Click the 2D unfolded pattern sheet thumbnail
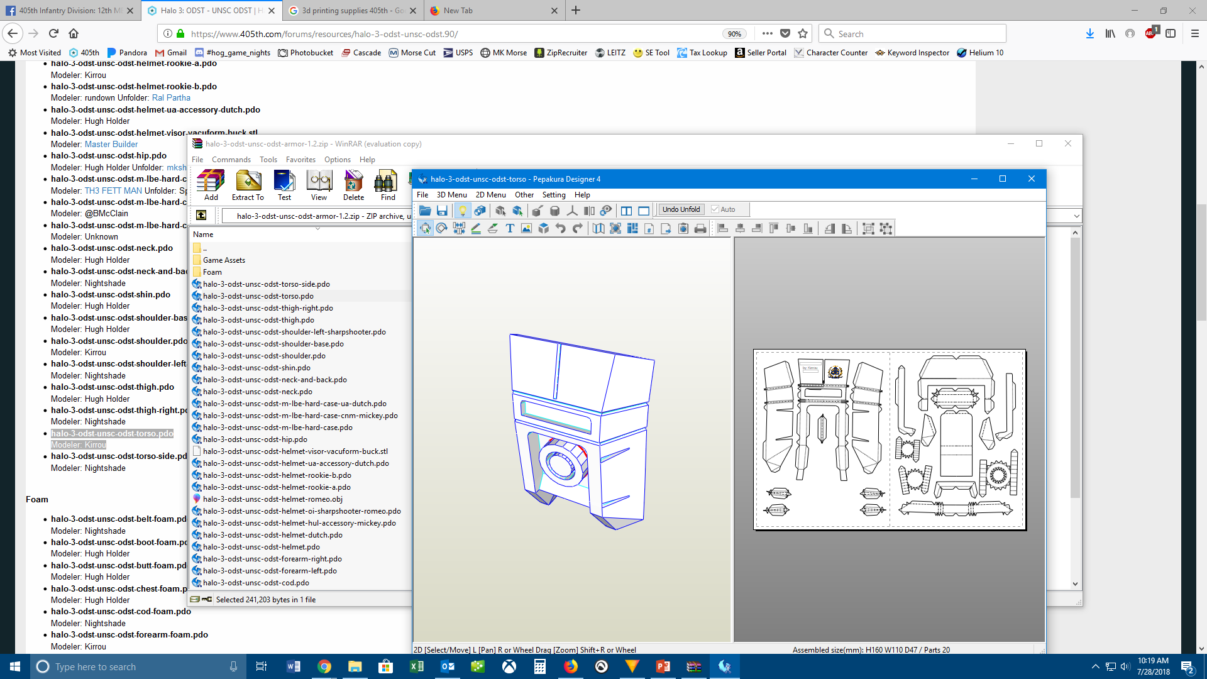Screen dimensions: 1207x679 [x=890, y=439]
